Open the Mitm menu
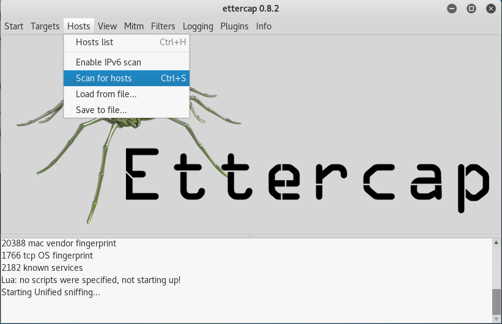Image resolution: width=502 pixels, height=324 pixels. 134,26
